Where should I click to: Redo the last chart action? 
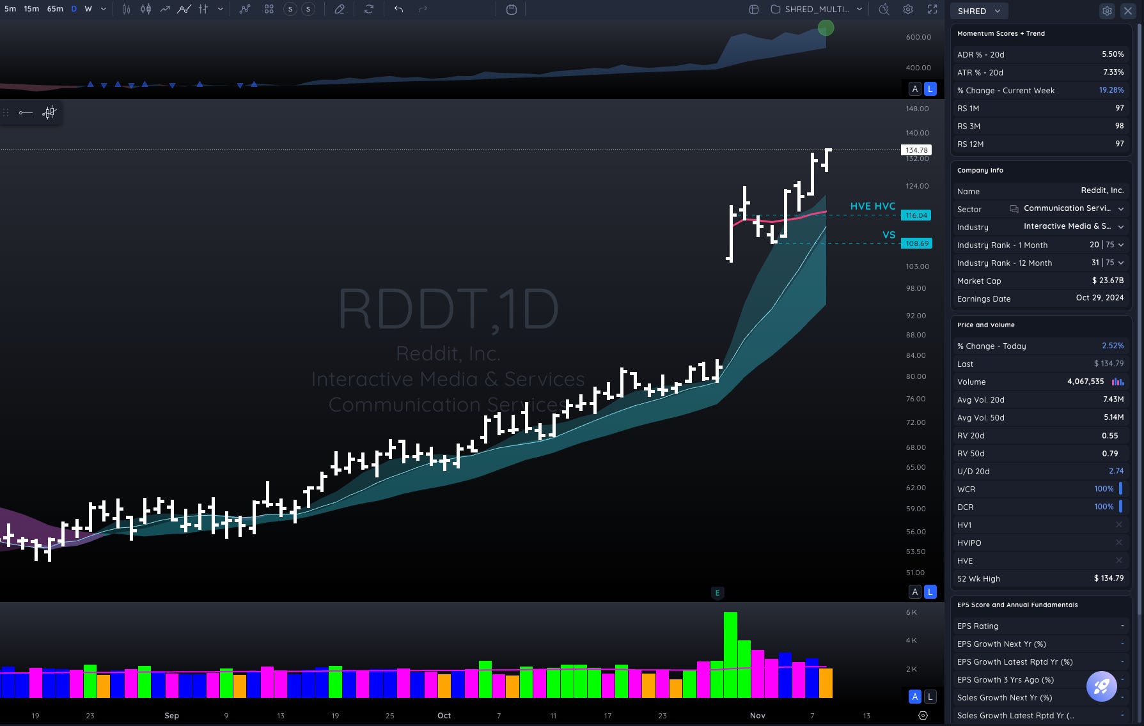[423, 9]
